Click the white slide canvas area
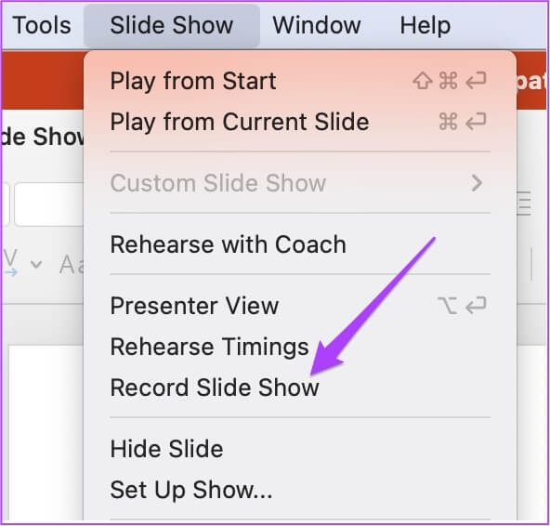 46,433
